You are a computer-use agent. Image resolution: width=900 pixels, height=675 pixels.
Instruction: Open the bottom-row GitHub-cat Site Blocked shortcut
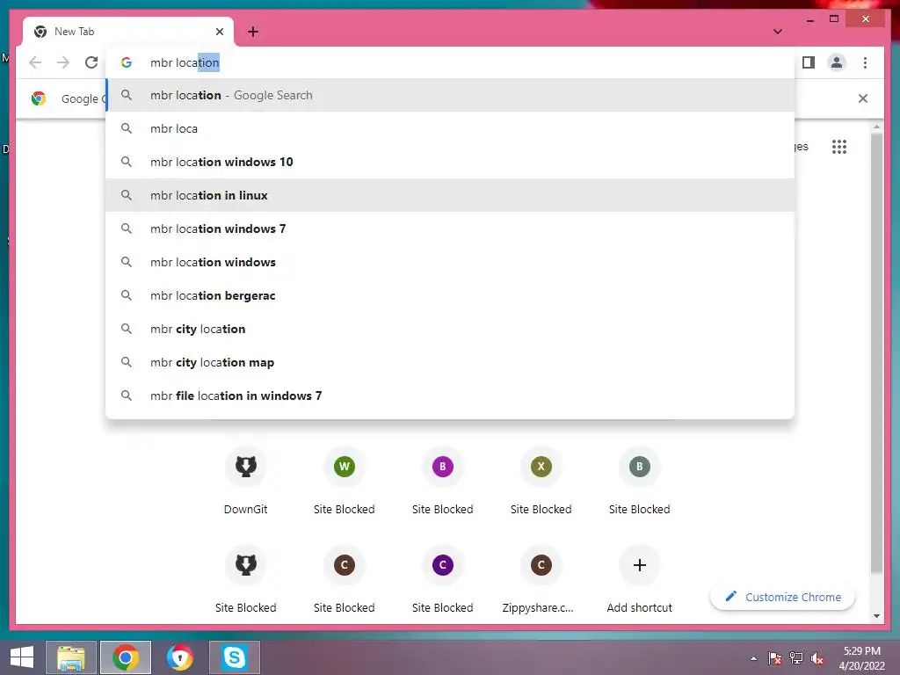click(x=246, y=580)
